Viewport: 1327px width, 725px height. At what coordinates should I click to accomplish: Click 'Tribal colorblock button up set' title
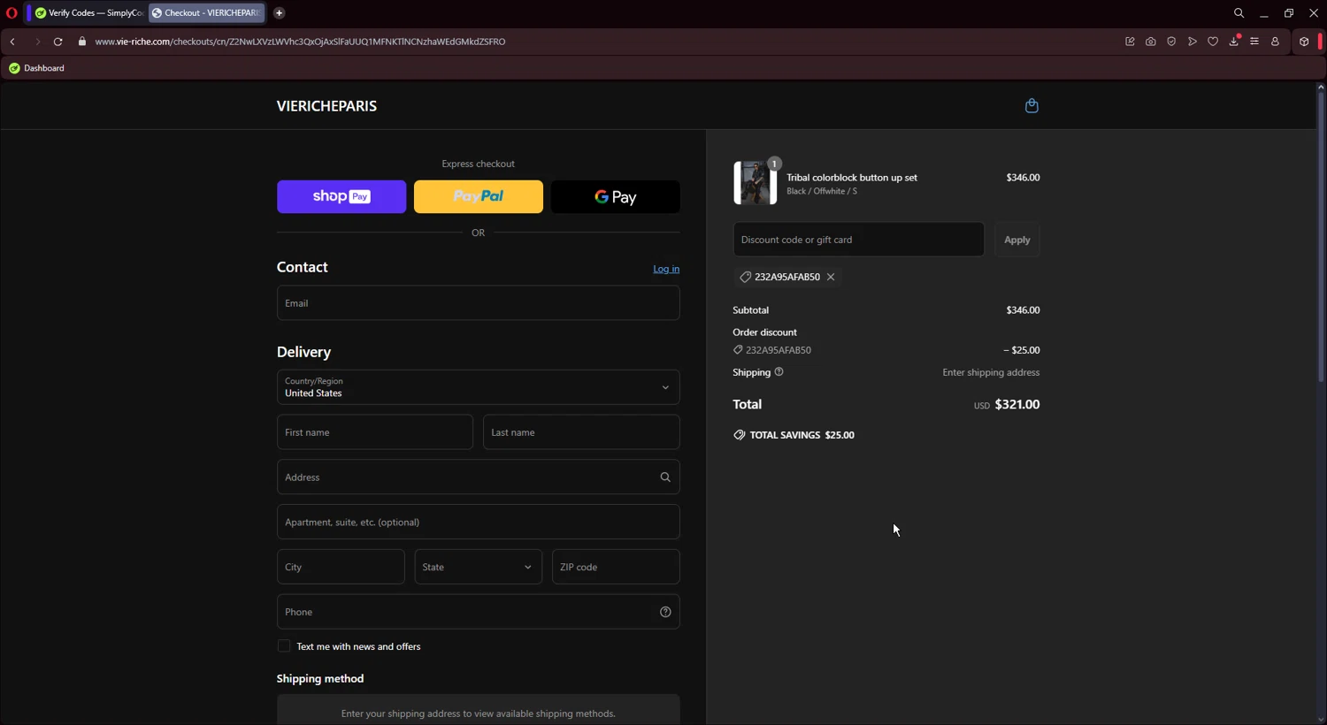coord(852,178)
